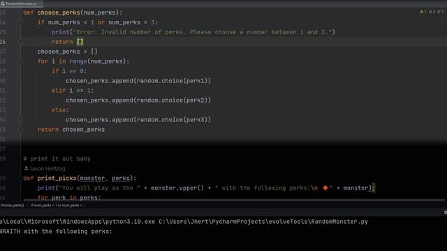
Task: Click the 'if i == 0:' statement
Action: (69, 71)
